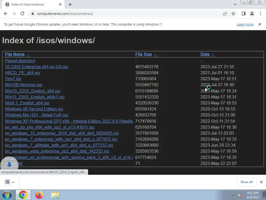Open a new browser tab
This screenshot has width=266, height=200.
pyautogui.click(x=70, y=4)
